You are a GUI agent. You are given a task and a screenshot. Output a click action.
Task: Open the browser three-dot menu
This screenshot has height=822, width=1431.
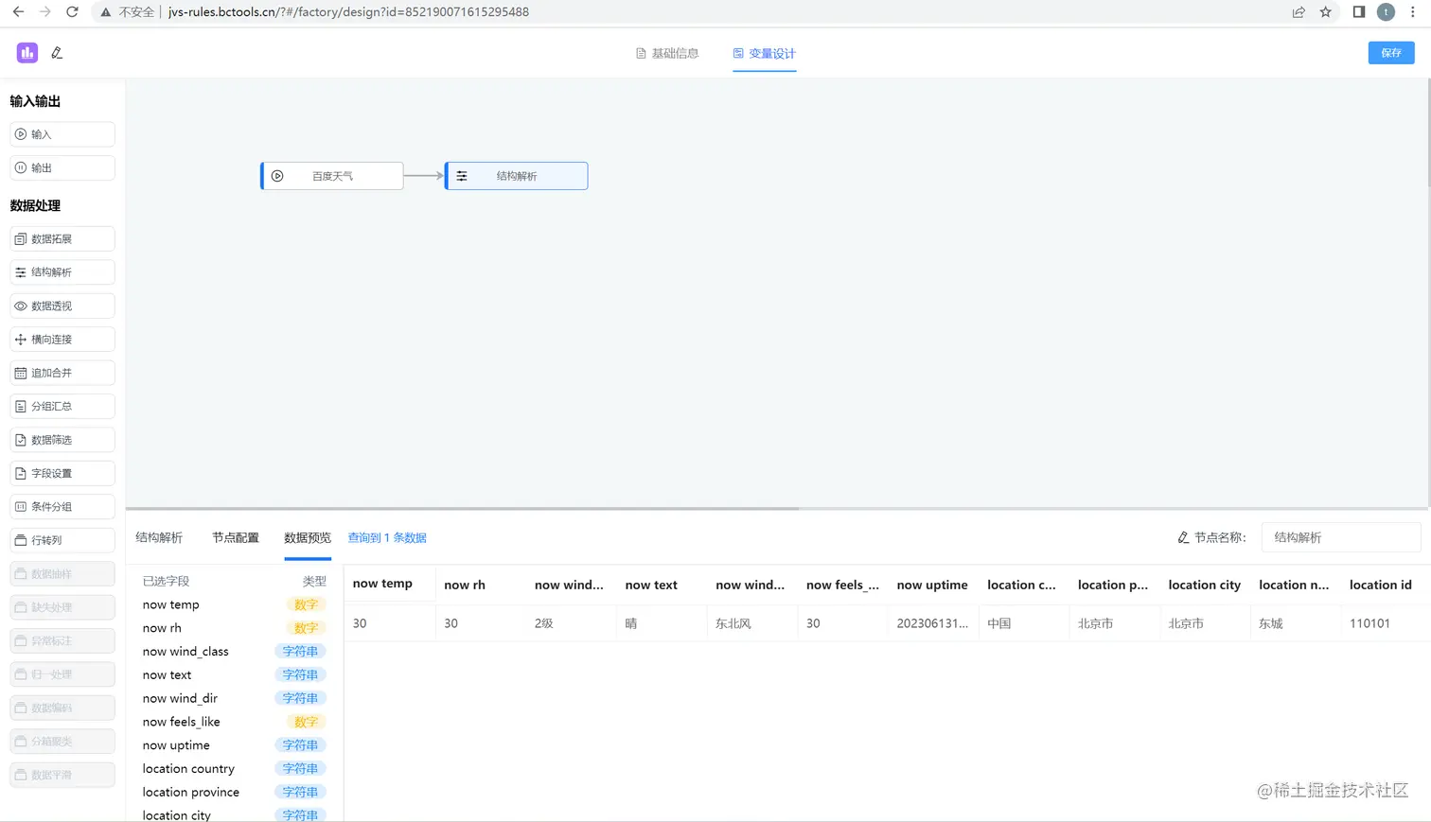pyautogui.click(x=1413, y=11)
